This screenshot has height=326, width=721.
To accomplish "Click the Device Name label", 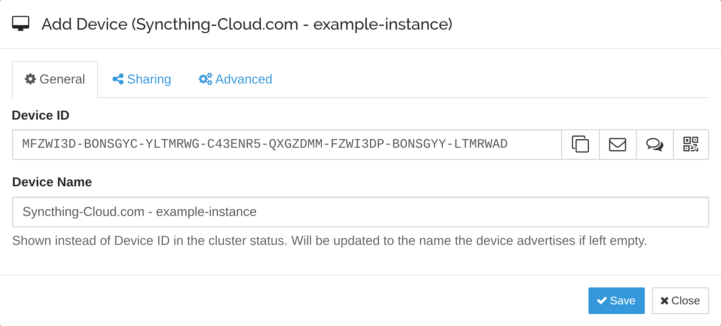I will (52, 182).
